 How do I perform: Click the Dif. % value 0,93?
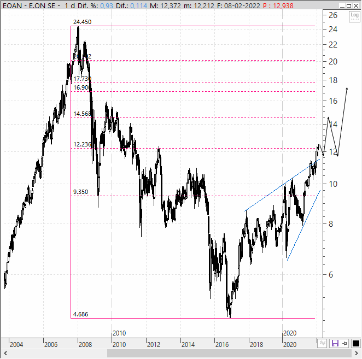tap(107, 6)
